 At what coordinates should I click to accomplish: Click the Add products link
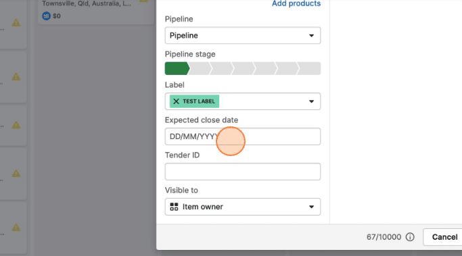coord(296,3)
